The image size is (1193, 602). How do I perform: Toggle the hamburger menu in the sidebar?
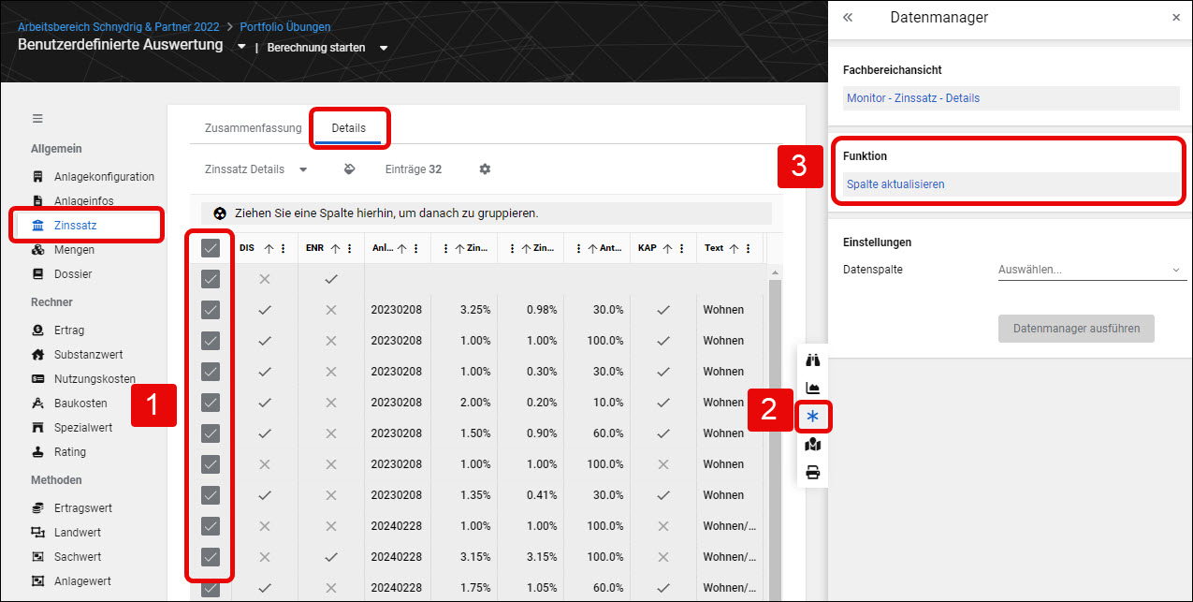pos(37,119)
